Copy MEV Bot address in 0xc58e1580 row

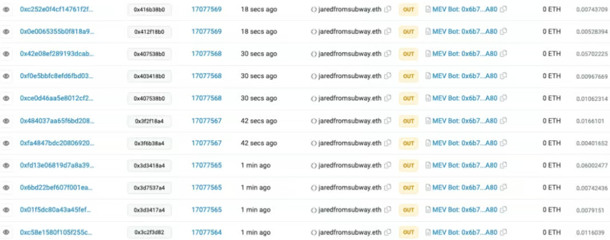tap(503, 232)
